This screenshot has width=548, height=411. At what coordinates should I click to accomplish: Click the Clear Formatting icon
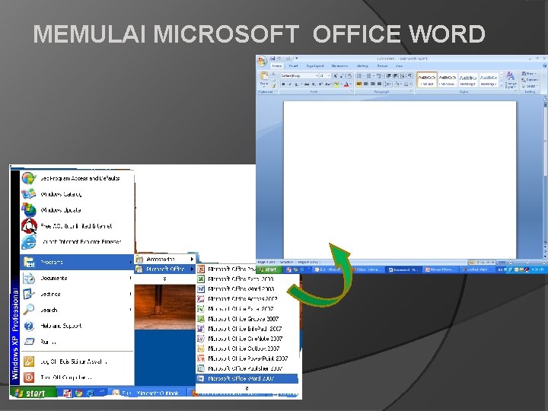pyautogui.click(x=349, y=76)
